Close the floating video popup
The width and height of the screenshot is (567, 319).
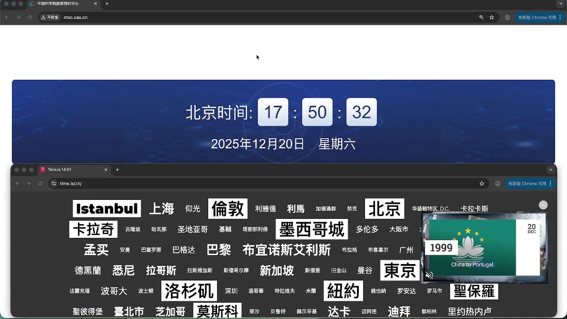(543, 205)
